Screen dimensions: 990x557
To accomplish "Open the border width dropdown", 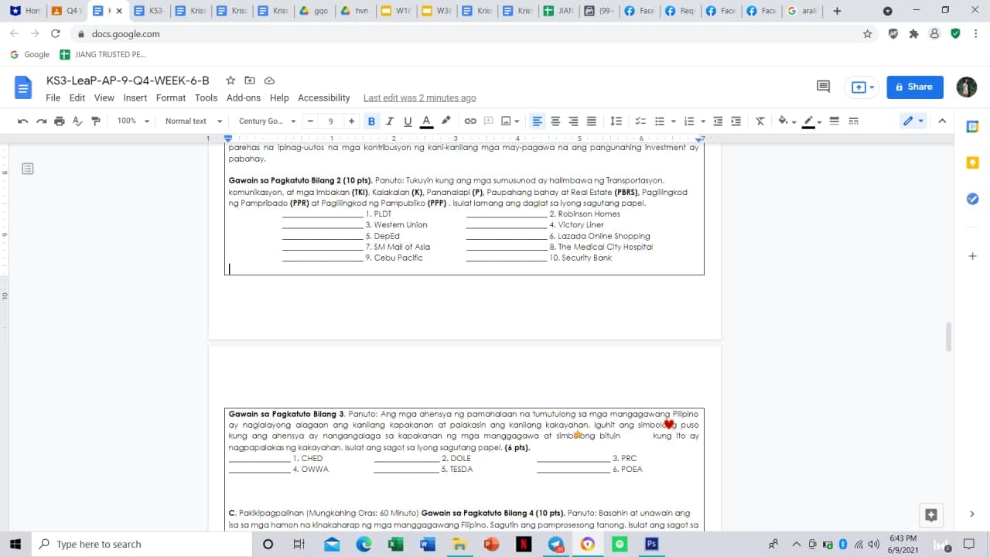I will pos(835,121).
